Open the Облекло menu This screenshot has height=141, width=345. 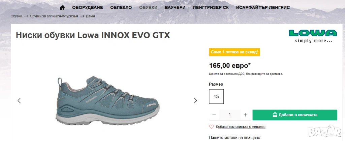(x=121, y=7)
